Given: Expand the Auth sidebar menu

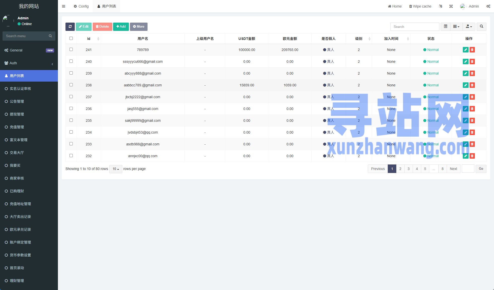Looking at the screenshot, I should coord(29,63).
